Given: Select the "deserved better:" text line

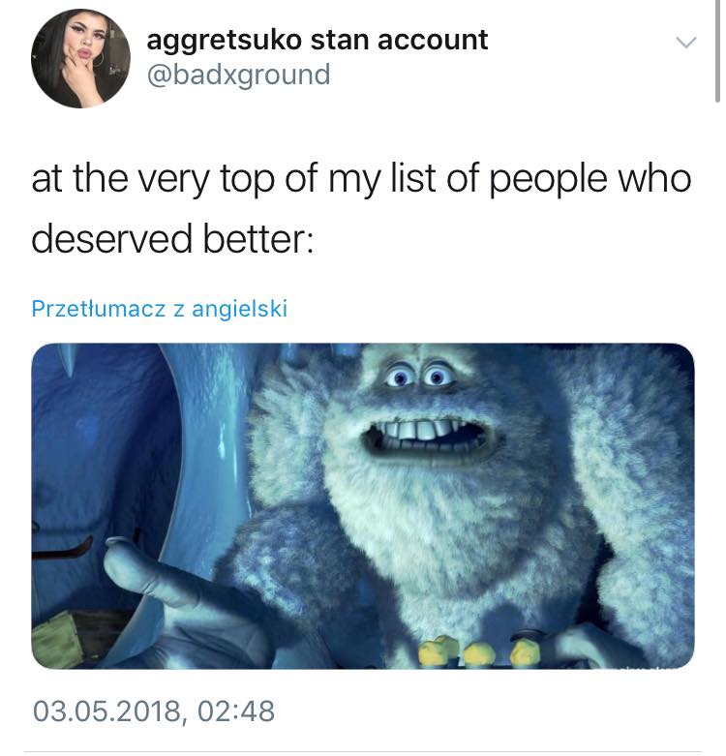Looking at the screenshot, I should pos(172,239).
